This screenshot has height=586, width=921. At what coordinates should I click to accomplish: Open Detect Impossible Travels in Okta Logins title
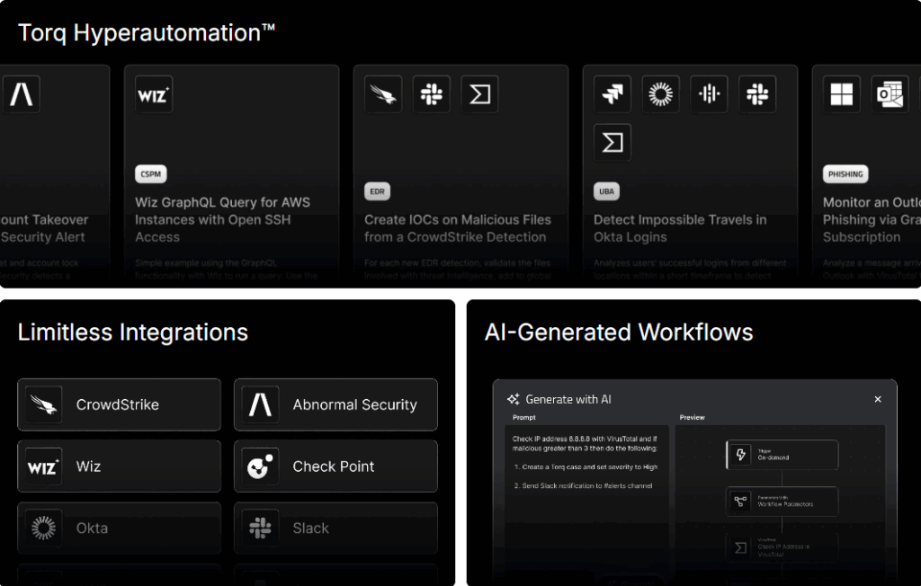(x=680, y=228)
